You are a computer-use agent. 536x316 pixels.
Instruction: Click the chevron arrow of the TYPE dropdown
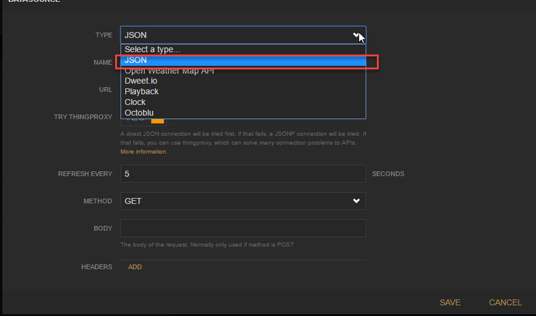[x=356, y=35]
